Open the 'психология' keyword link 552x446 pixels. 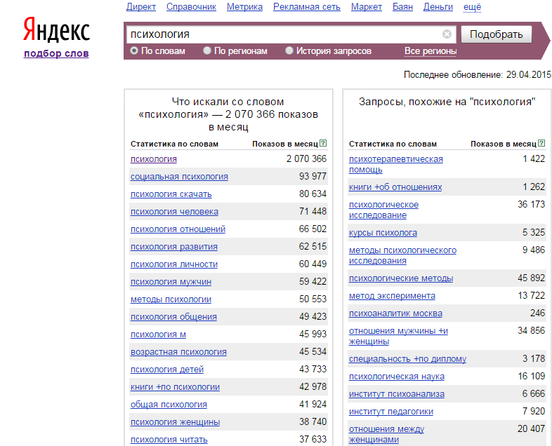pos(154,159)
